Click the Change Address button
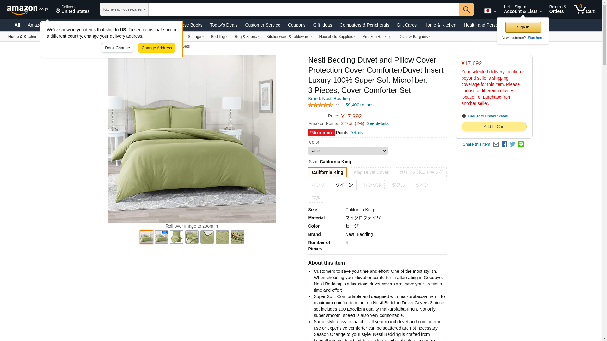The width and height of the screenshot is (607, 341). 156,48
